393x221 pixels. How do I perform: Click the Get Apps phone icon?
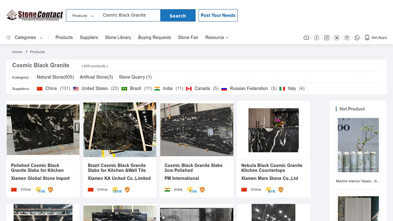[367, 37]
